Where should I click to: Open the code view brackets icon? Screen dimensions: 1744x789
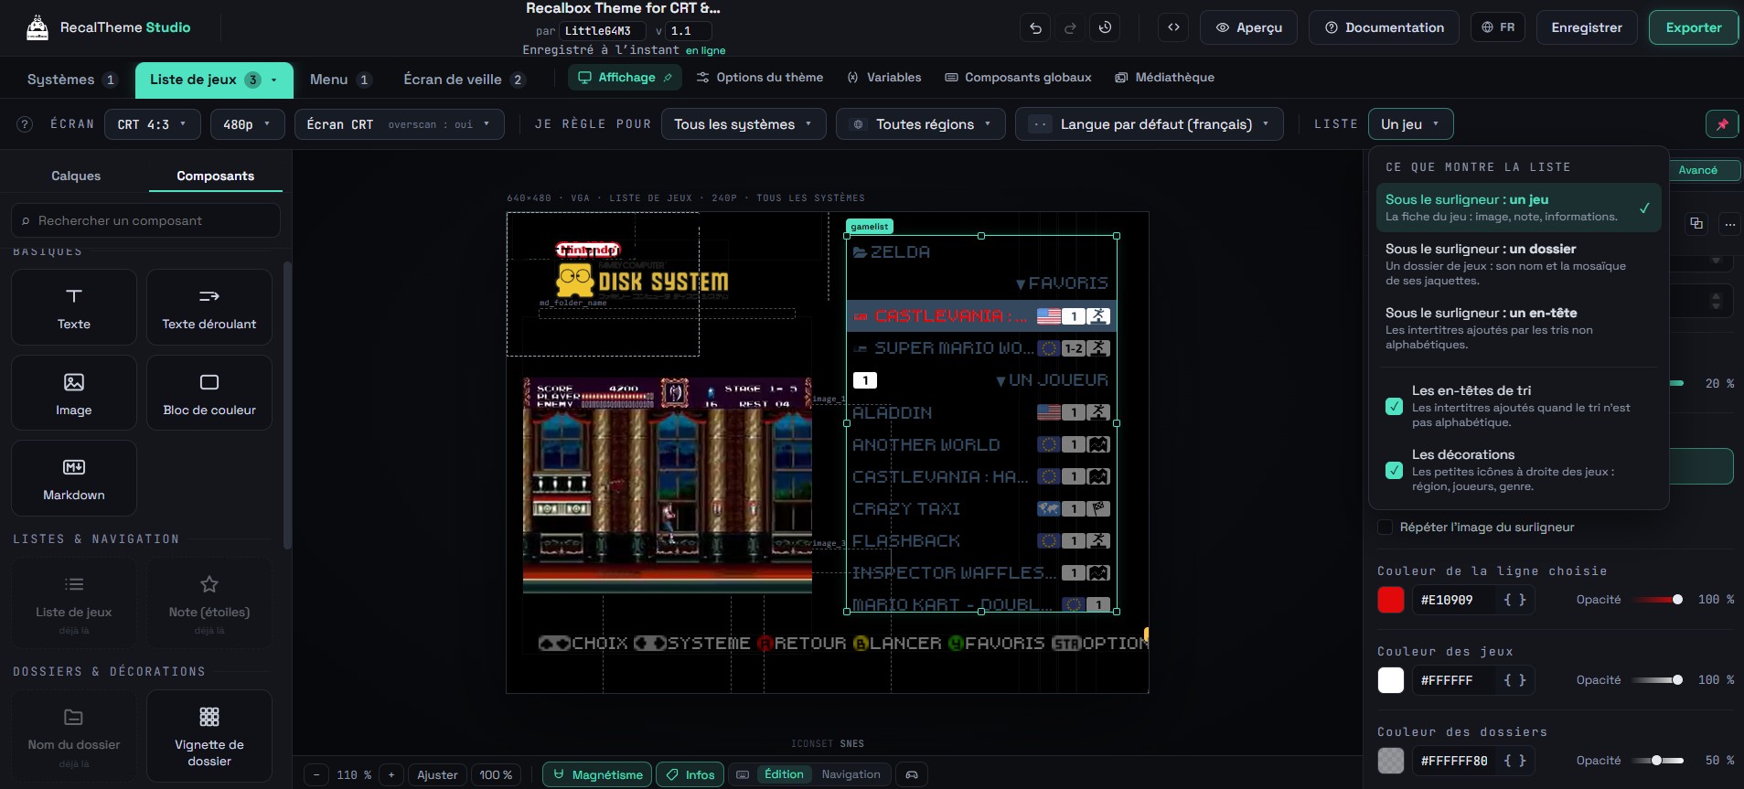point(1173,28)
